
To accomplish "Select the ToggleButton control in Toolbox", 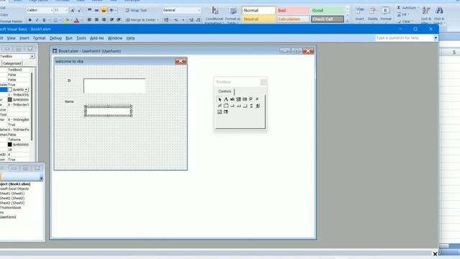I will coord(220,106).
